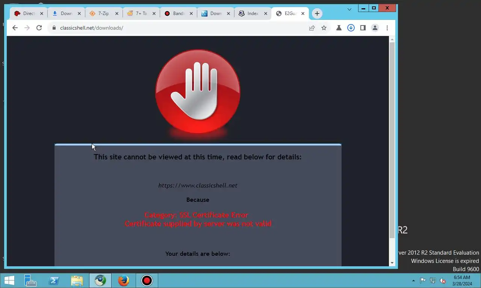Open a new tab with plus button
This screenshot has width=481, height=288.
317,13
